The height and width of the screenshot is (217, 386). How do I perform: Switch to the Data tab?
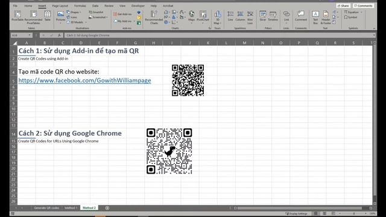(95, 5)
